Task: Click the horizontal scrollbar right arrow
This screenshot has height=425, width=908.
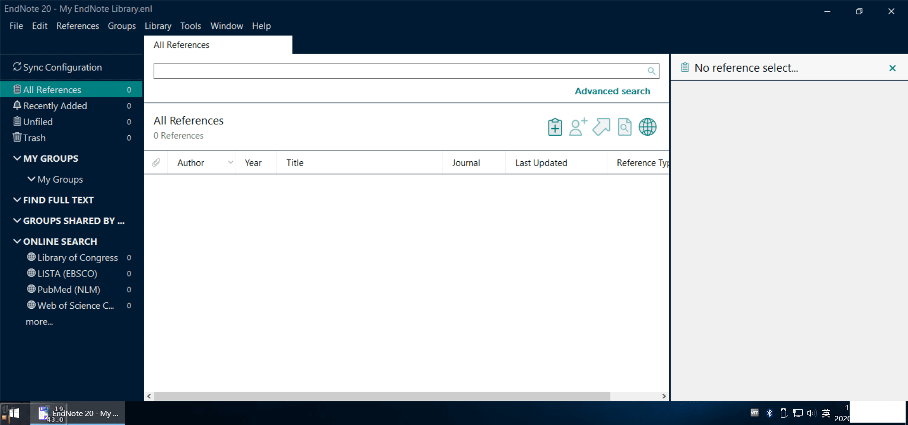Action: point(664,396)
